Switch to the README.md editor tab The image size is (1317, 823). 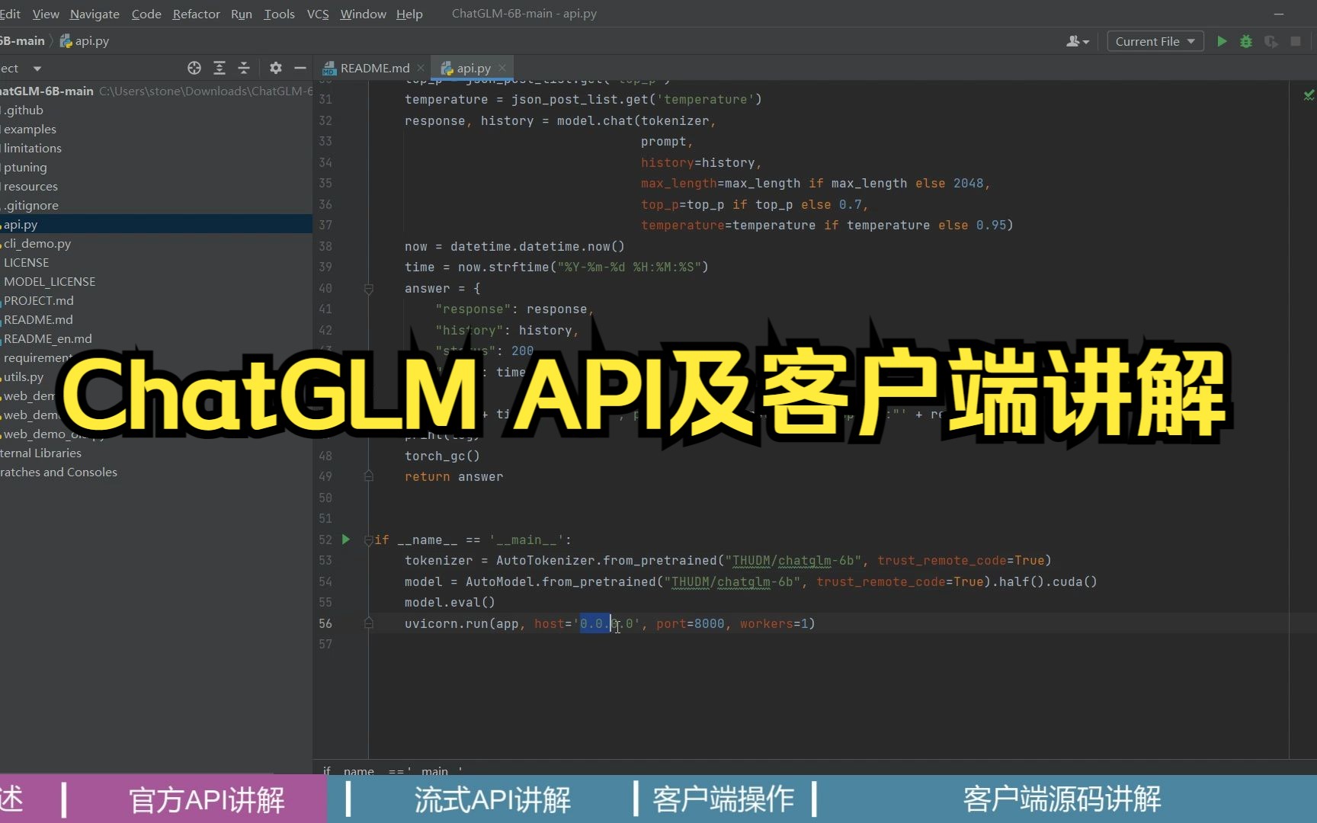pyautogui.click(x=373, y=67)
